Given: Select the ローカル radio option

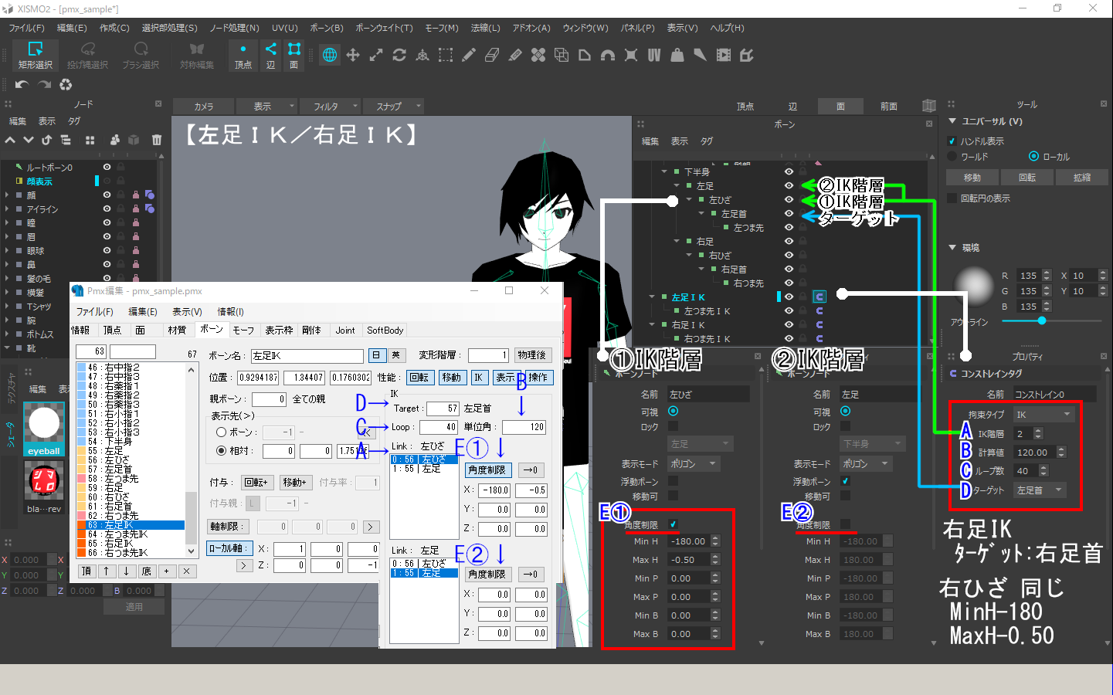Looking at the screenshot, I should point(1034,156).
